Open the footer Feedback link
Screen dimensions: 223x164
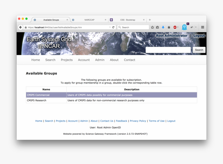pos(121,121)
